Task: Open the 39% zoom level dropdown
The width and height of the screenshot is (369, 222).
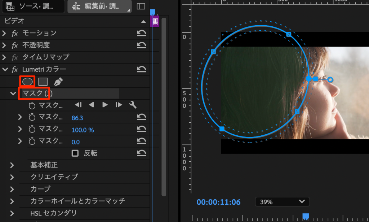Action: (x=282, y=202)
